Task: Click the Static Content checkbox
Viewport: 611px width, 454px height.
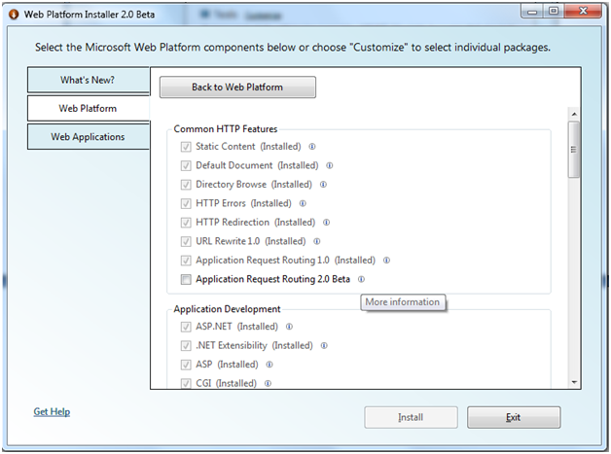Action: (x=186, y=147)
